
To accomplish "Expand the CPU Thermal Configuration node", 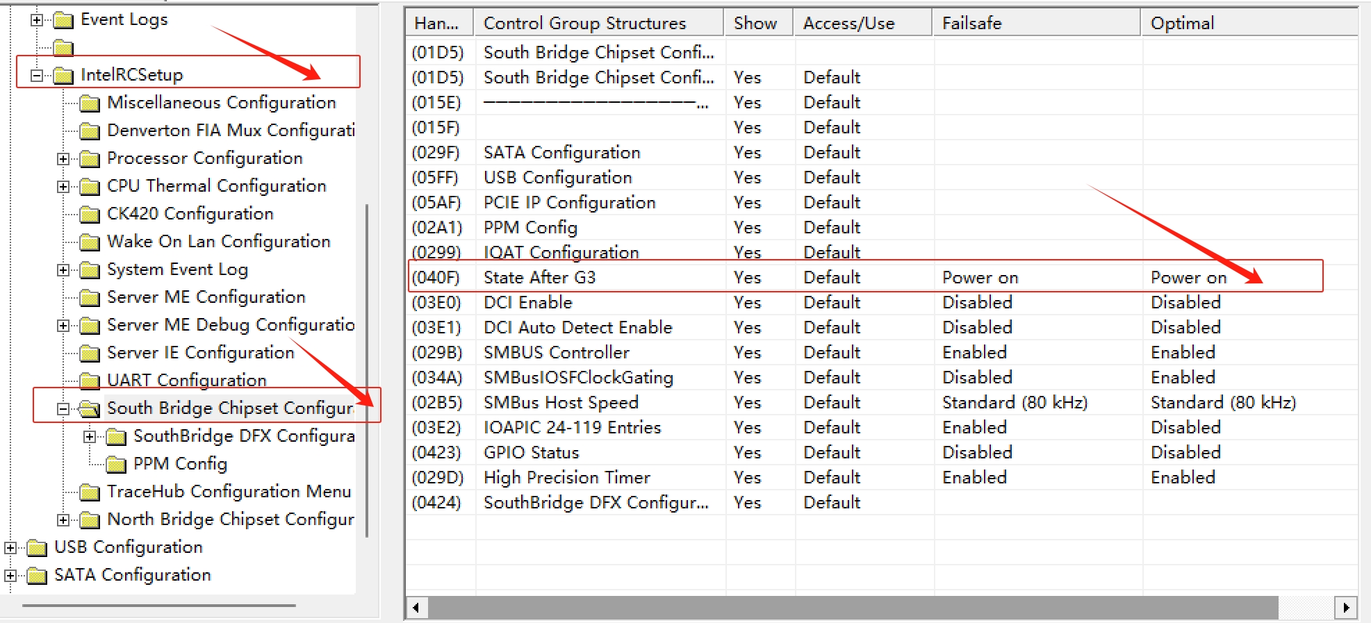I will pos(63,187).
